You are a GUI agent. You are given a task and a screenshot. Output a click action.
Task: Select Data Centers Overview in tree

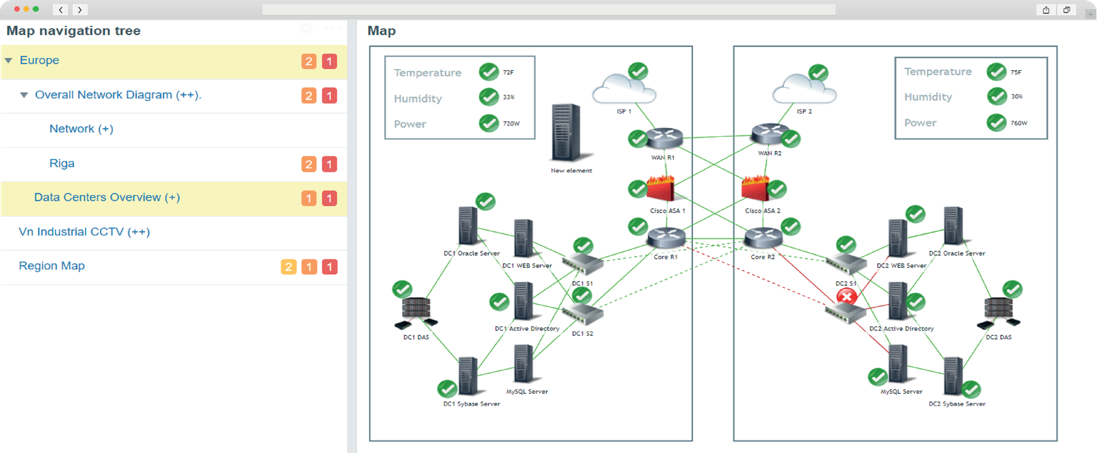[x=107, y=197]
